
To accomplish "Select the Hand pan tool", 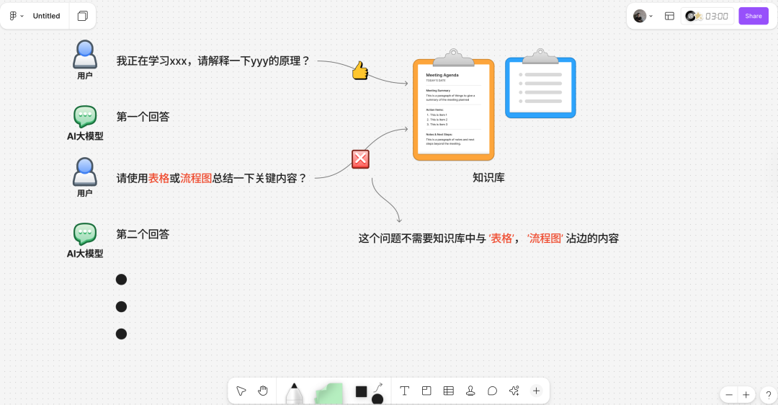I will coord(263,391).
